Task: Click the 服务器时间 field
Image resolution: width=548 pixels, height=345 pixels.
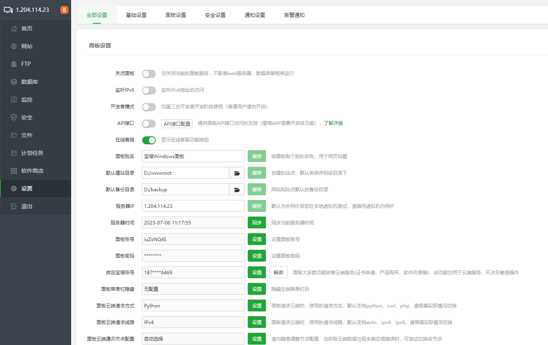Action: [193, 223]
